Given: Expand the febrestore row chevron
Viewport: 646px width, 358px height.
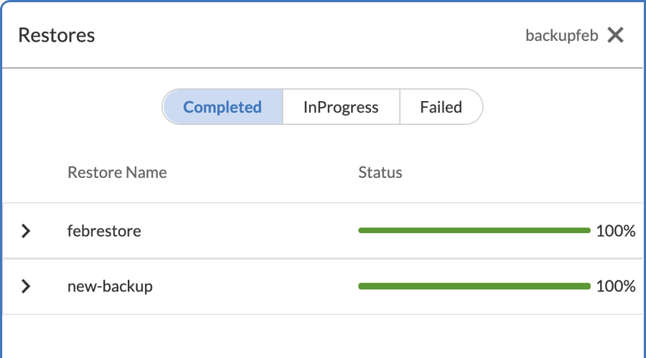Looking at the screenshot, I should click(26, 231).
